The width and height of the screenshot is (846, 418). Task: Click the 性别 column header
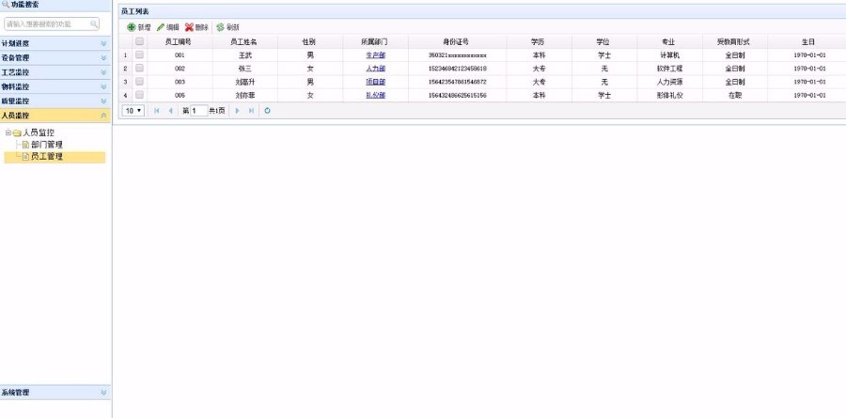pos(310,41)
